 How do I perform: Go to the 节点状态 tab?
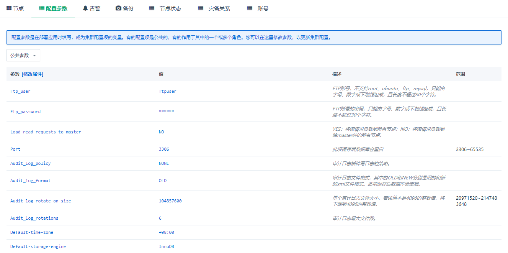pyautogui.click(x=165, y=8)
